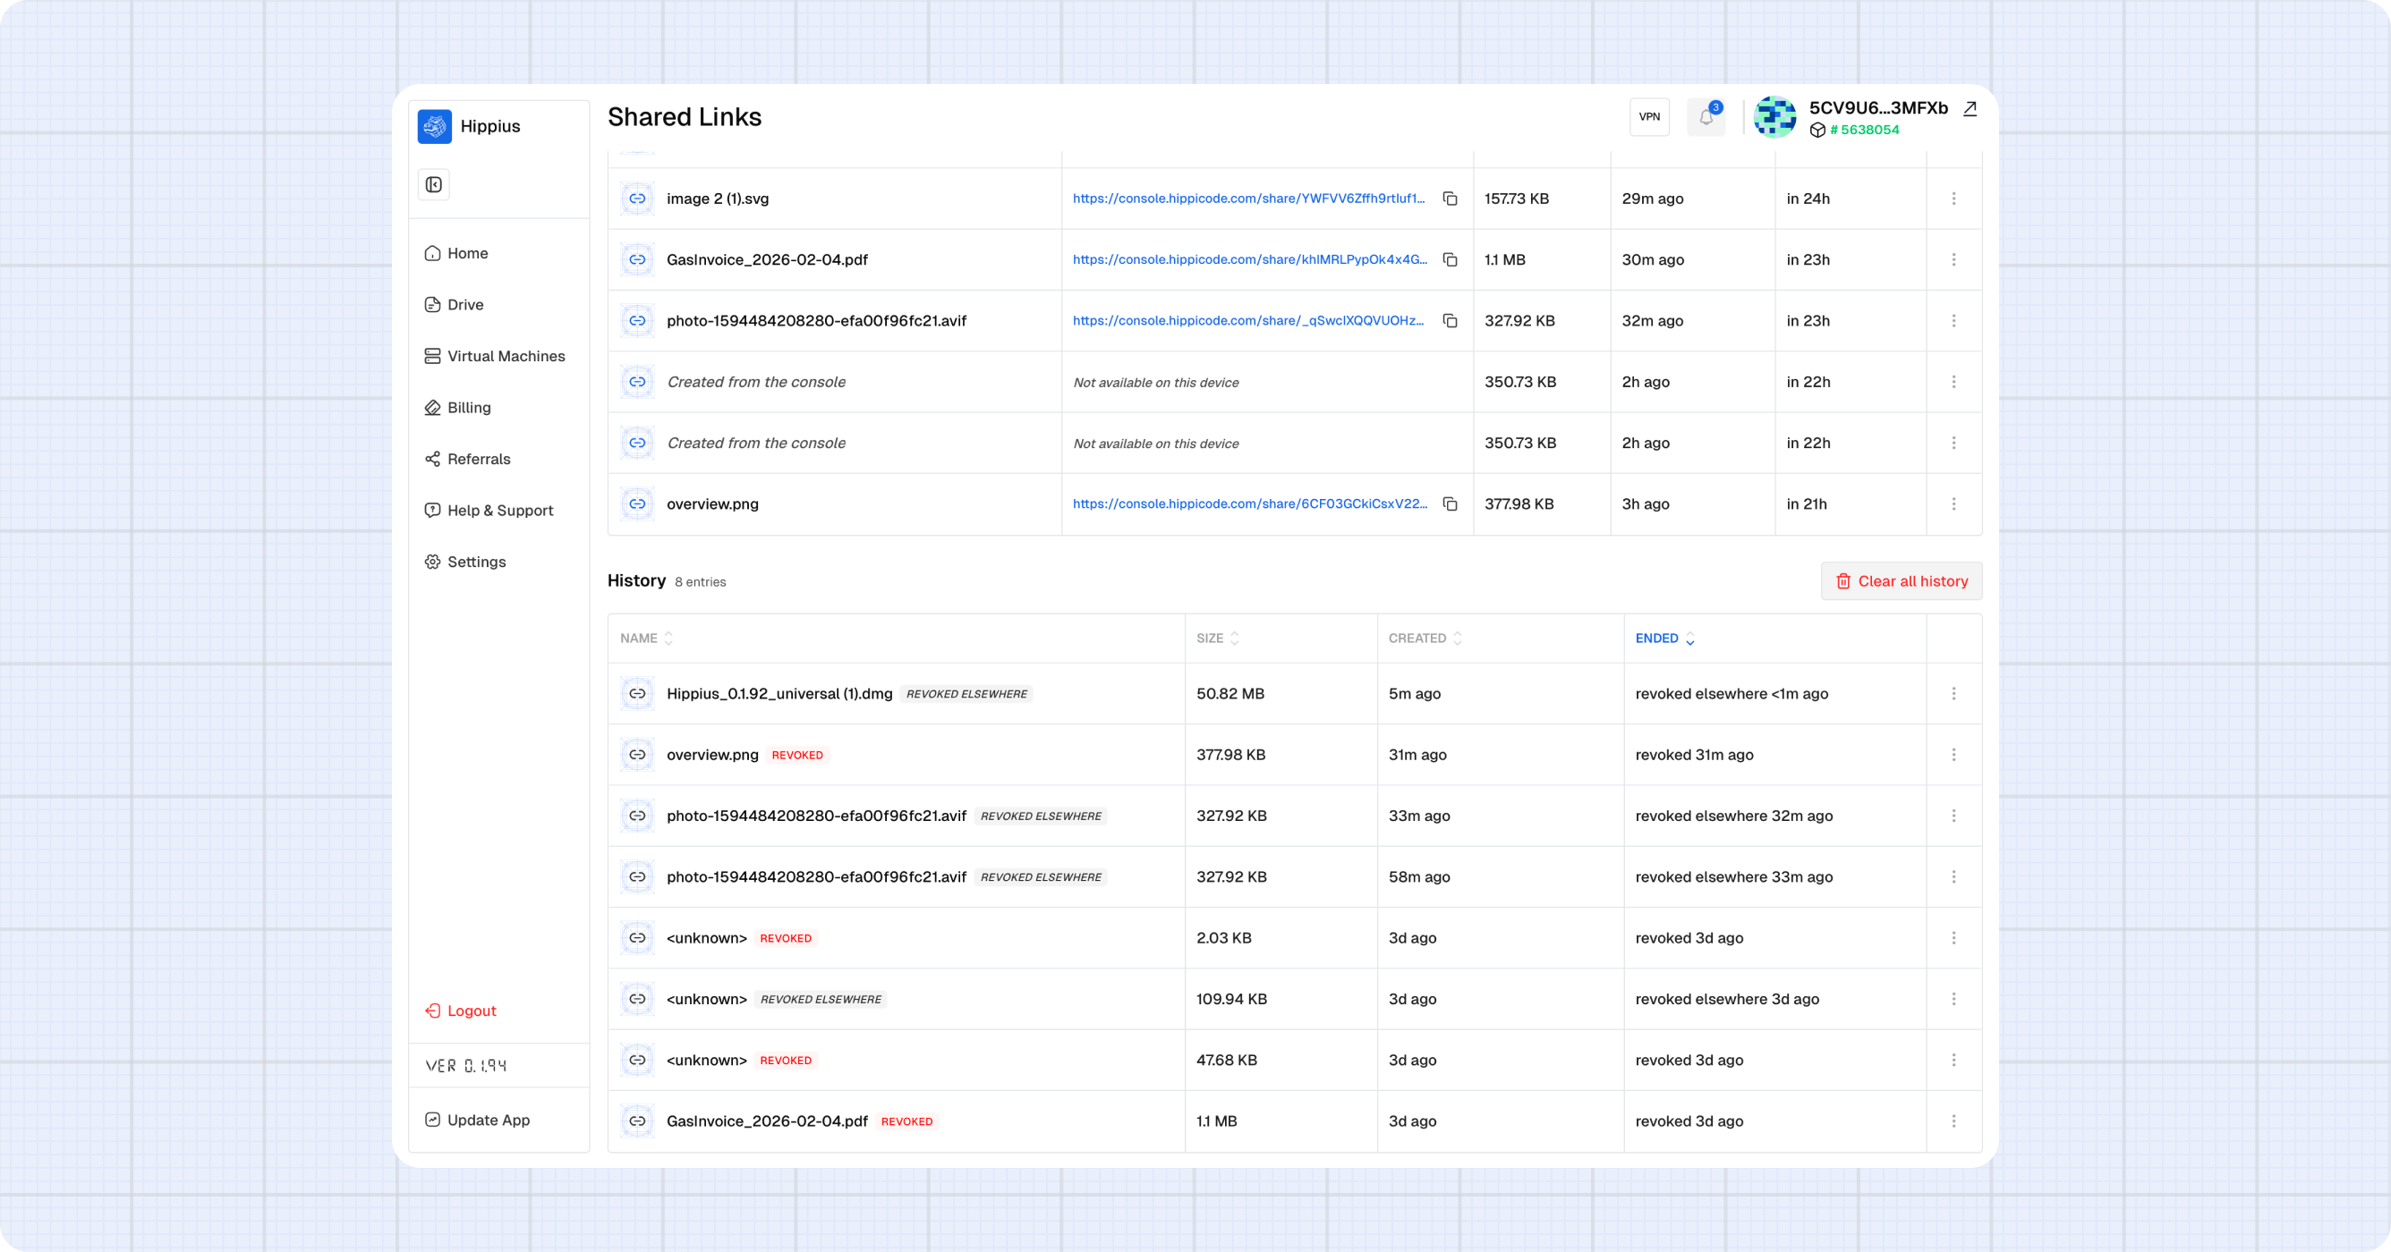Image resolution: width=2391 pixels, height=1252 pixels.
Task: Open options for Hippius_0.1.92_universal (1).dmg history entry
Action: point(1953,694)
